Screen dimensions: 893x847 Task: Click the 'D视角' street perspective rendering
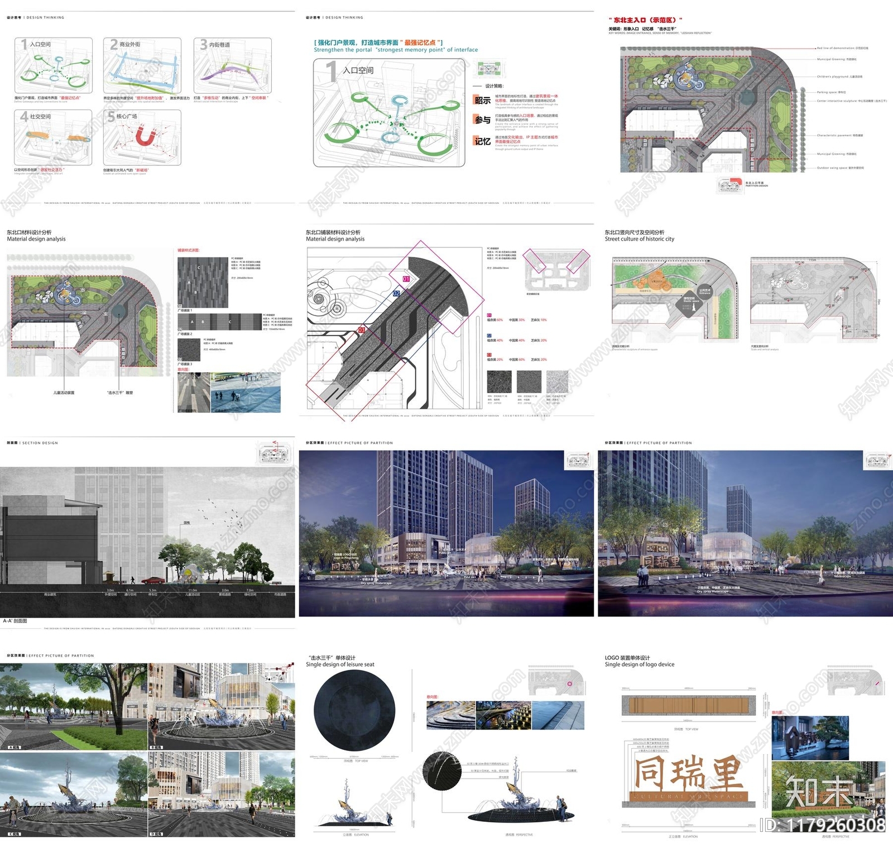coord(222,794)
